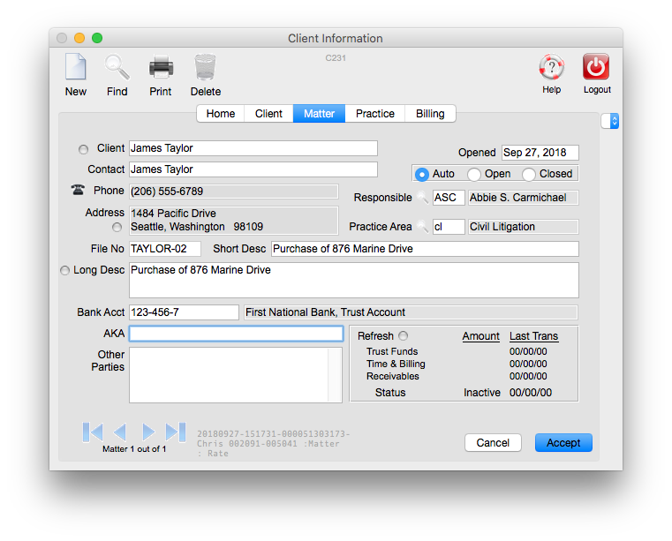Screen dimensions: 672x541
Task: Expand the blue dropdown at right edge
Action: tap(610, 121)
